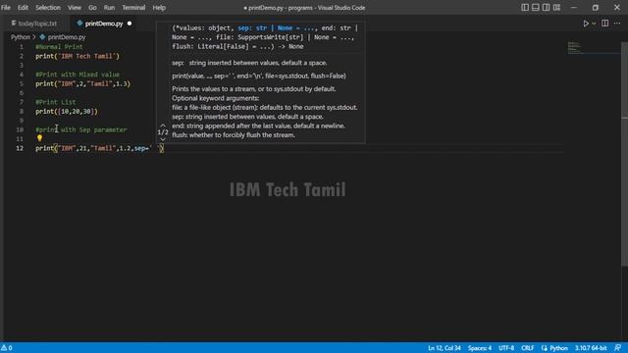Click the Ln 12, Col 34 position indicator
The image size is (628, 353).
pos(445,348)
